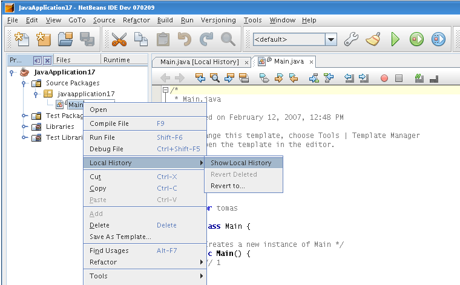
Task: Click the editor Back navigation arrow
Action: coord(165,78)
